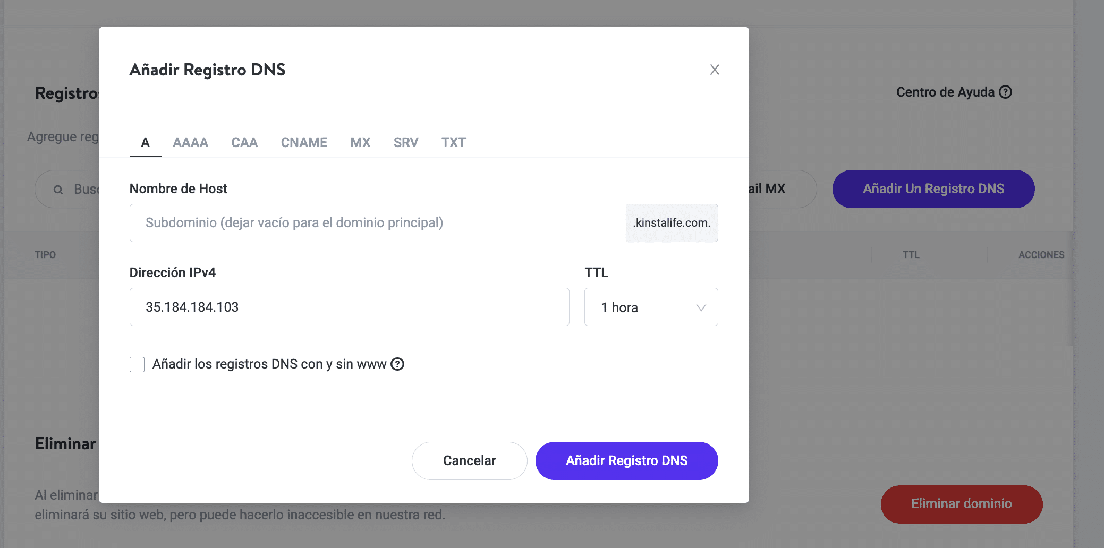Screen dimensions: 1104x548
Task: Select the SRV record tab
Action: pyautogui.click(x=406, y=142)
